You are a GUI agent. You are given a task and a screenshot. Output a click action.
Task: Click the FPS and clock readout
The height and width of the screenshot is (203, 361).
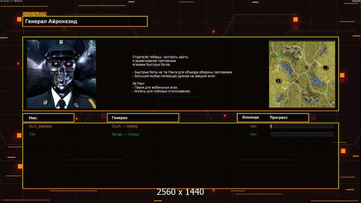(x=12, y=1)
